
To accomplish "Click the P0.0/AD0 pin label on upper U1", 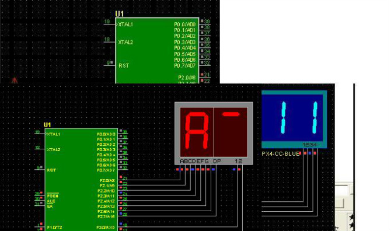I will click(x=185, y=24).
